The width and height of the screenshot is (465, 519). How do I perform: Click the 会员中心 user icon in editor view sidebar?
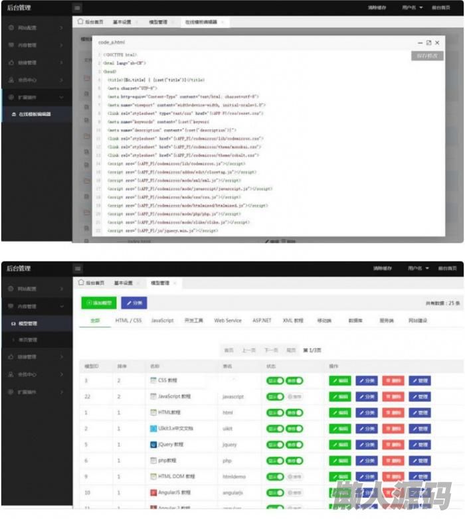11,80
